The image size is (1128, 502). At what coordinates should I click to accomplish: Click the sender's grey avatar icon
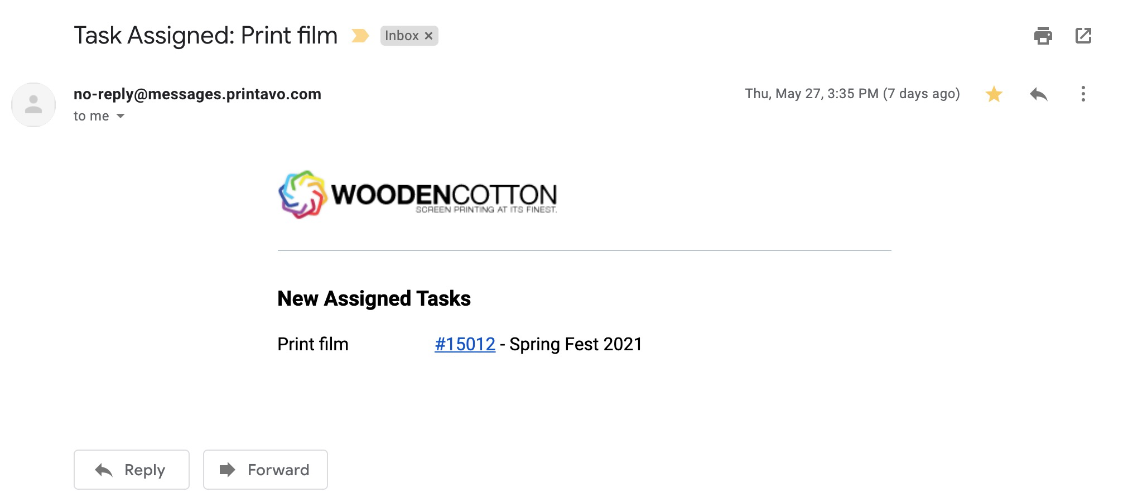(x=33, y=105)
